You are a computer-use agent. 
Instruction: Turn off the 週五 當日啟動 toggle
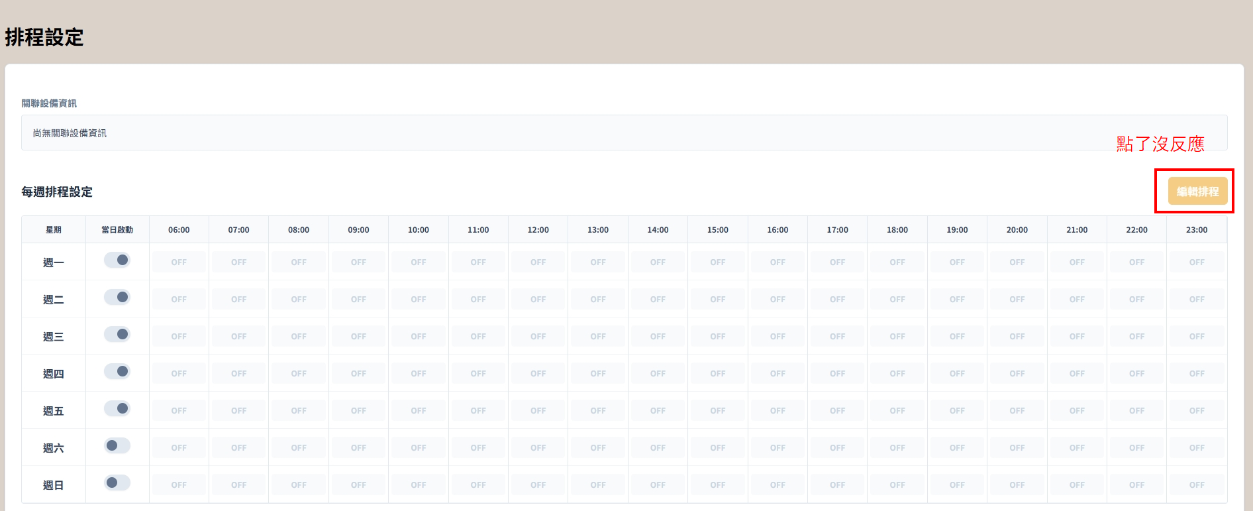tap(117, 409)
